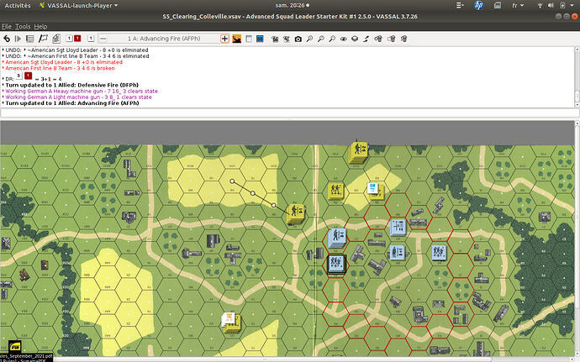Open the system power menu arrow

click(573, 6)
